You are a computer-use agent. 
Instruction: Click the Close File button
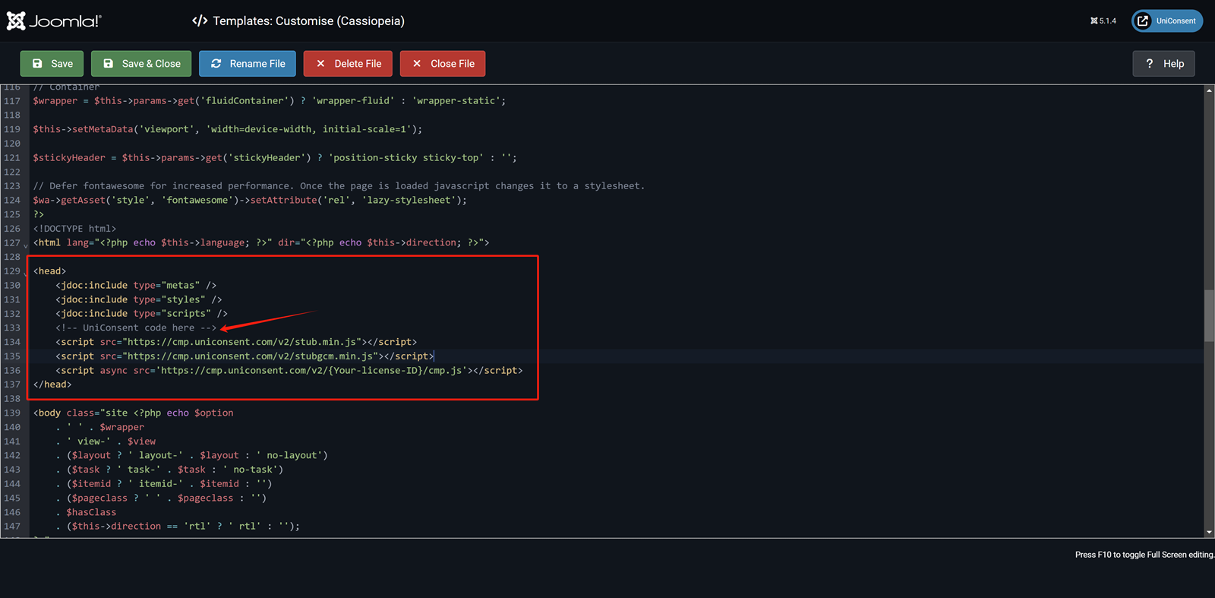pos(443,64)
